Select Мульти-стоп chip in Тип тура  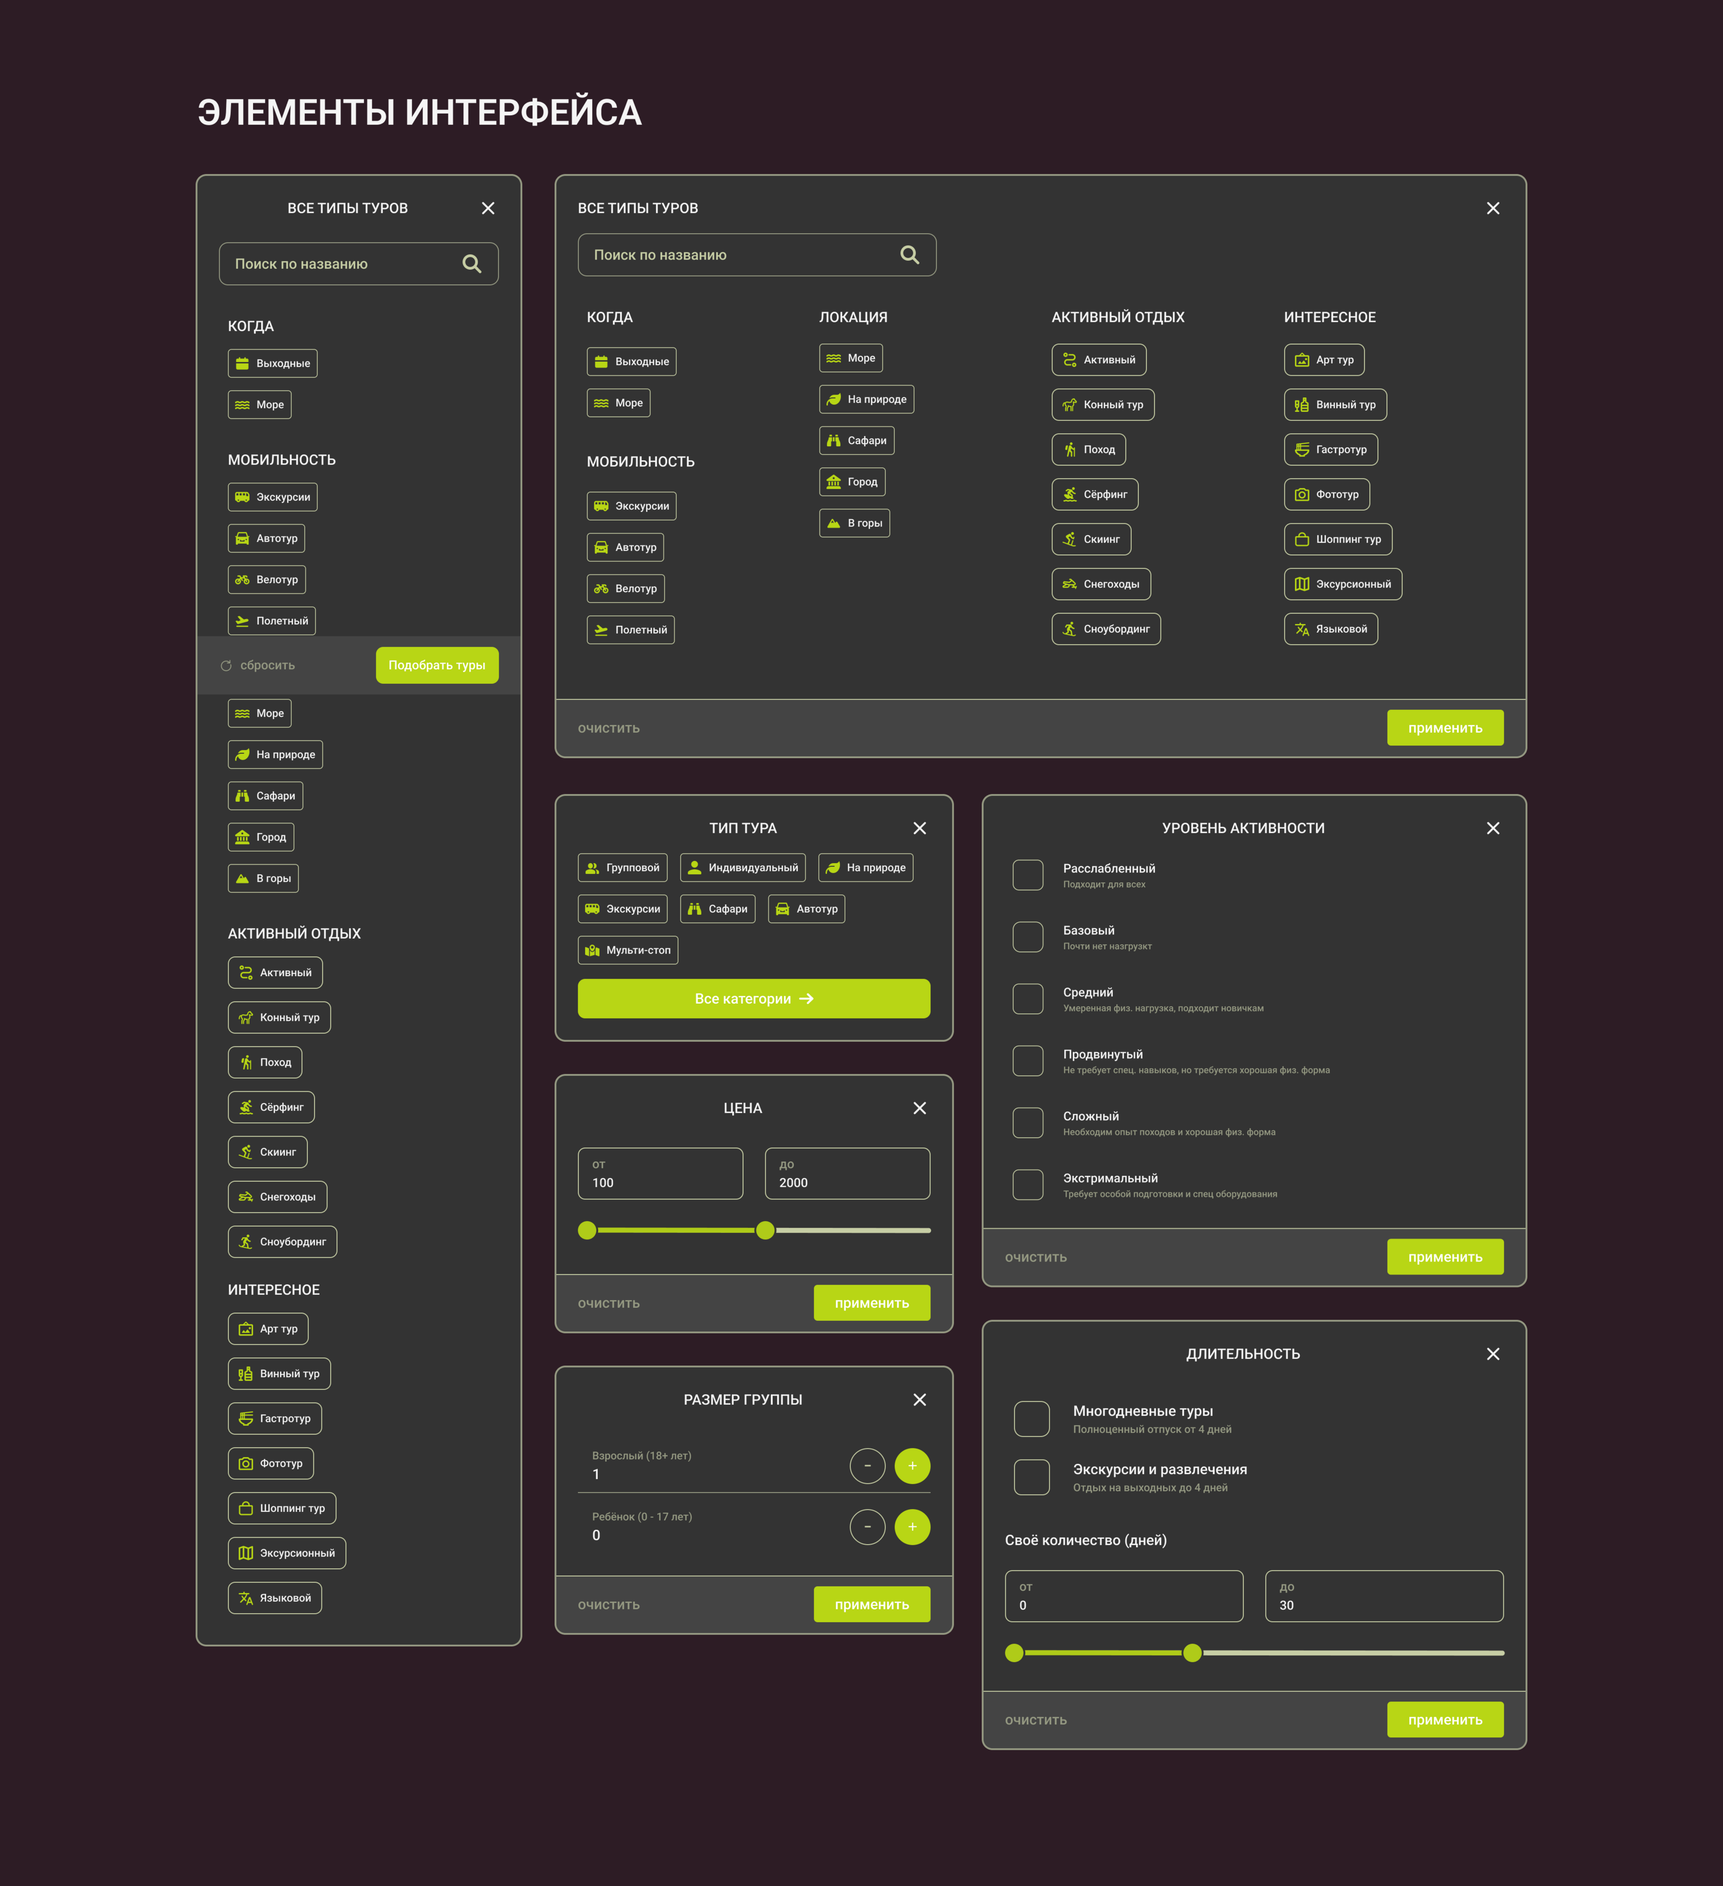[628, 950]
